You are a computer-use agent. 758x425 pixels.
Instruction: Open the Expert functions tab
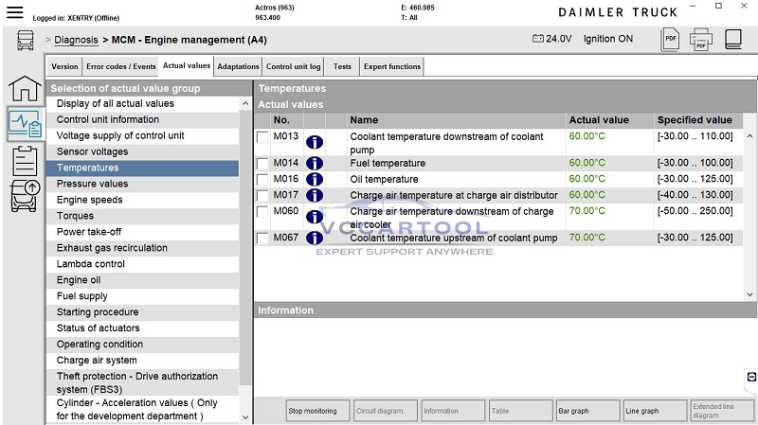point(392,66)
